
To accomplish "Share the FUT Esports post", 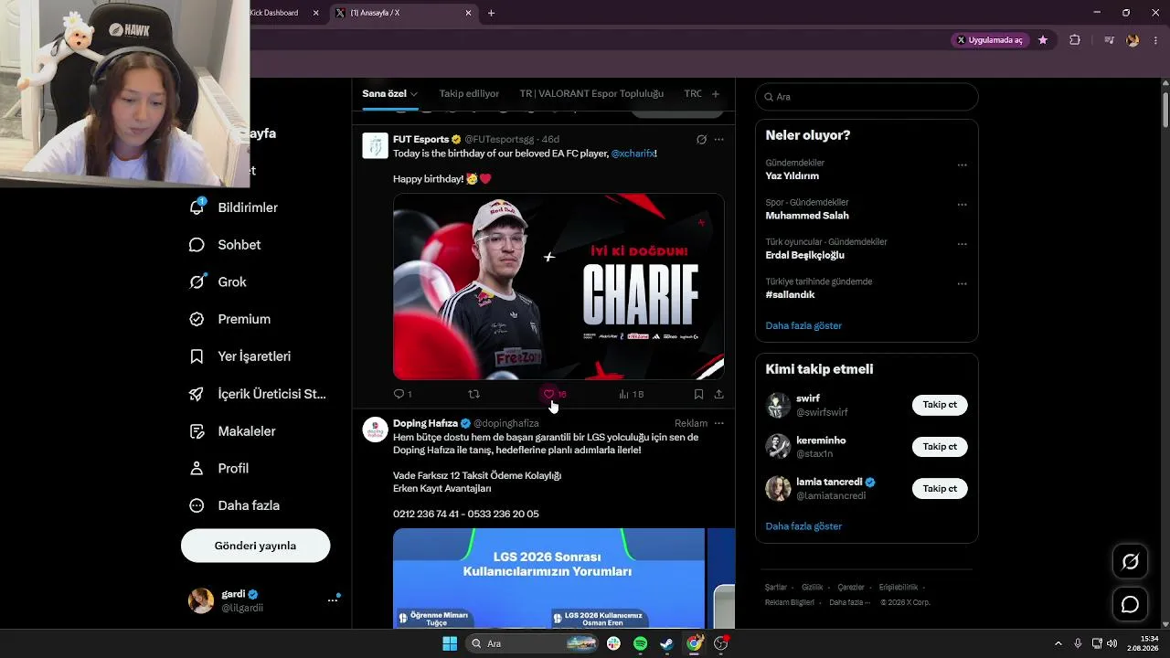I will 718,394.
